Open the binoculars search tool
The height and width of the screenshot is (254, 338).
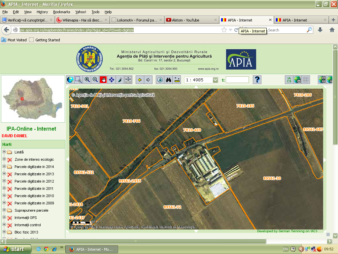(x=168, y=80)
